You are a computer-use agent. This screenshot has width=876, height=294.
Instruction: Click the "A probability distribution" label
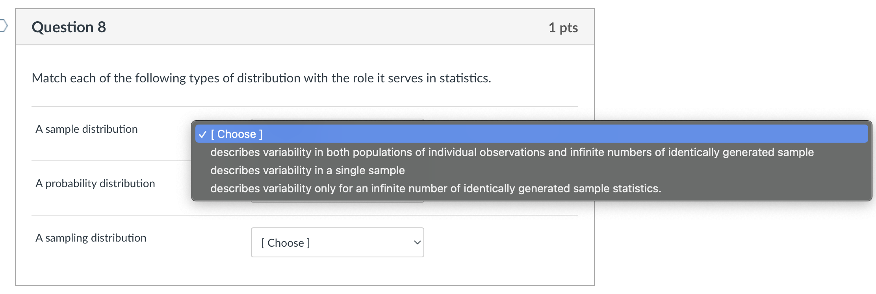click(x=95, y=184)
